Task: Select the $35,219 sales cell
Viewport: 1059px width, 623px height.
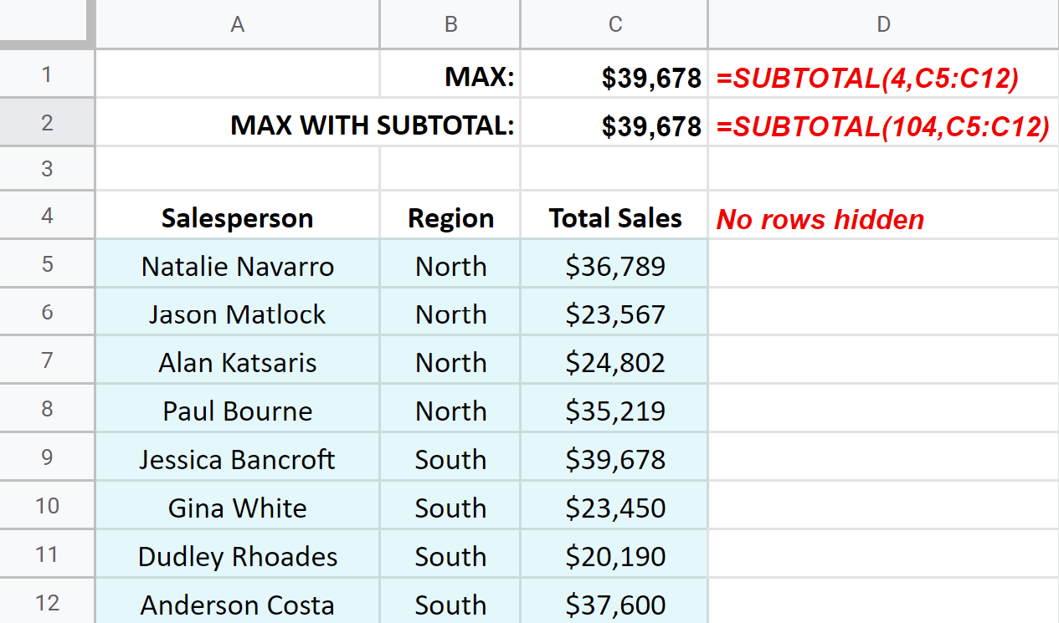Action: tap(614, 409)
